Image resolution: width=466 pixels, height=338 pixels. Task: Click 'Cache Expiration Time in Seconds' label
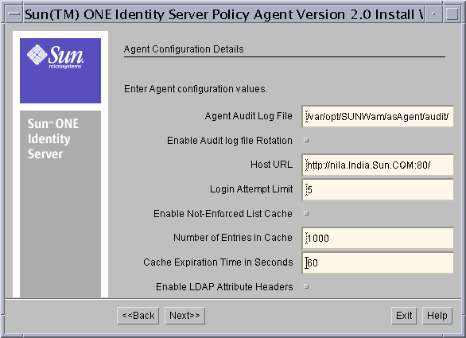[218, 262]
